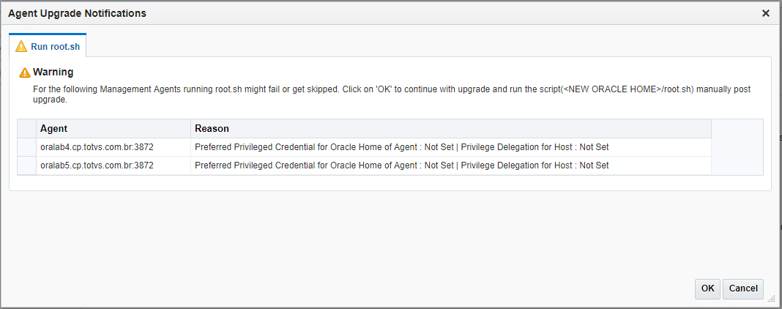This screenshot has height=309, width=782.
Task: Click the Reason text for oralab4 agent
Action: tap(402, 147)
